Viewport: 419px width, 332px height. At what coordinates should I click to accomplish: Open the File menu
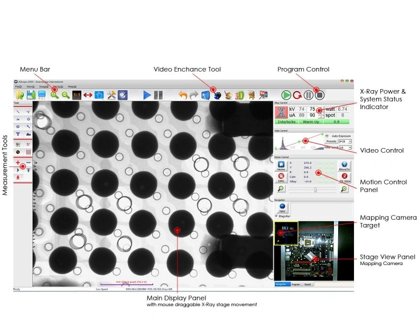click(x=18, y=86)
